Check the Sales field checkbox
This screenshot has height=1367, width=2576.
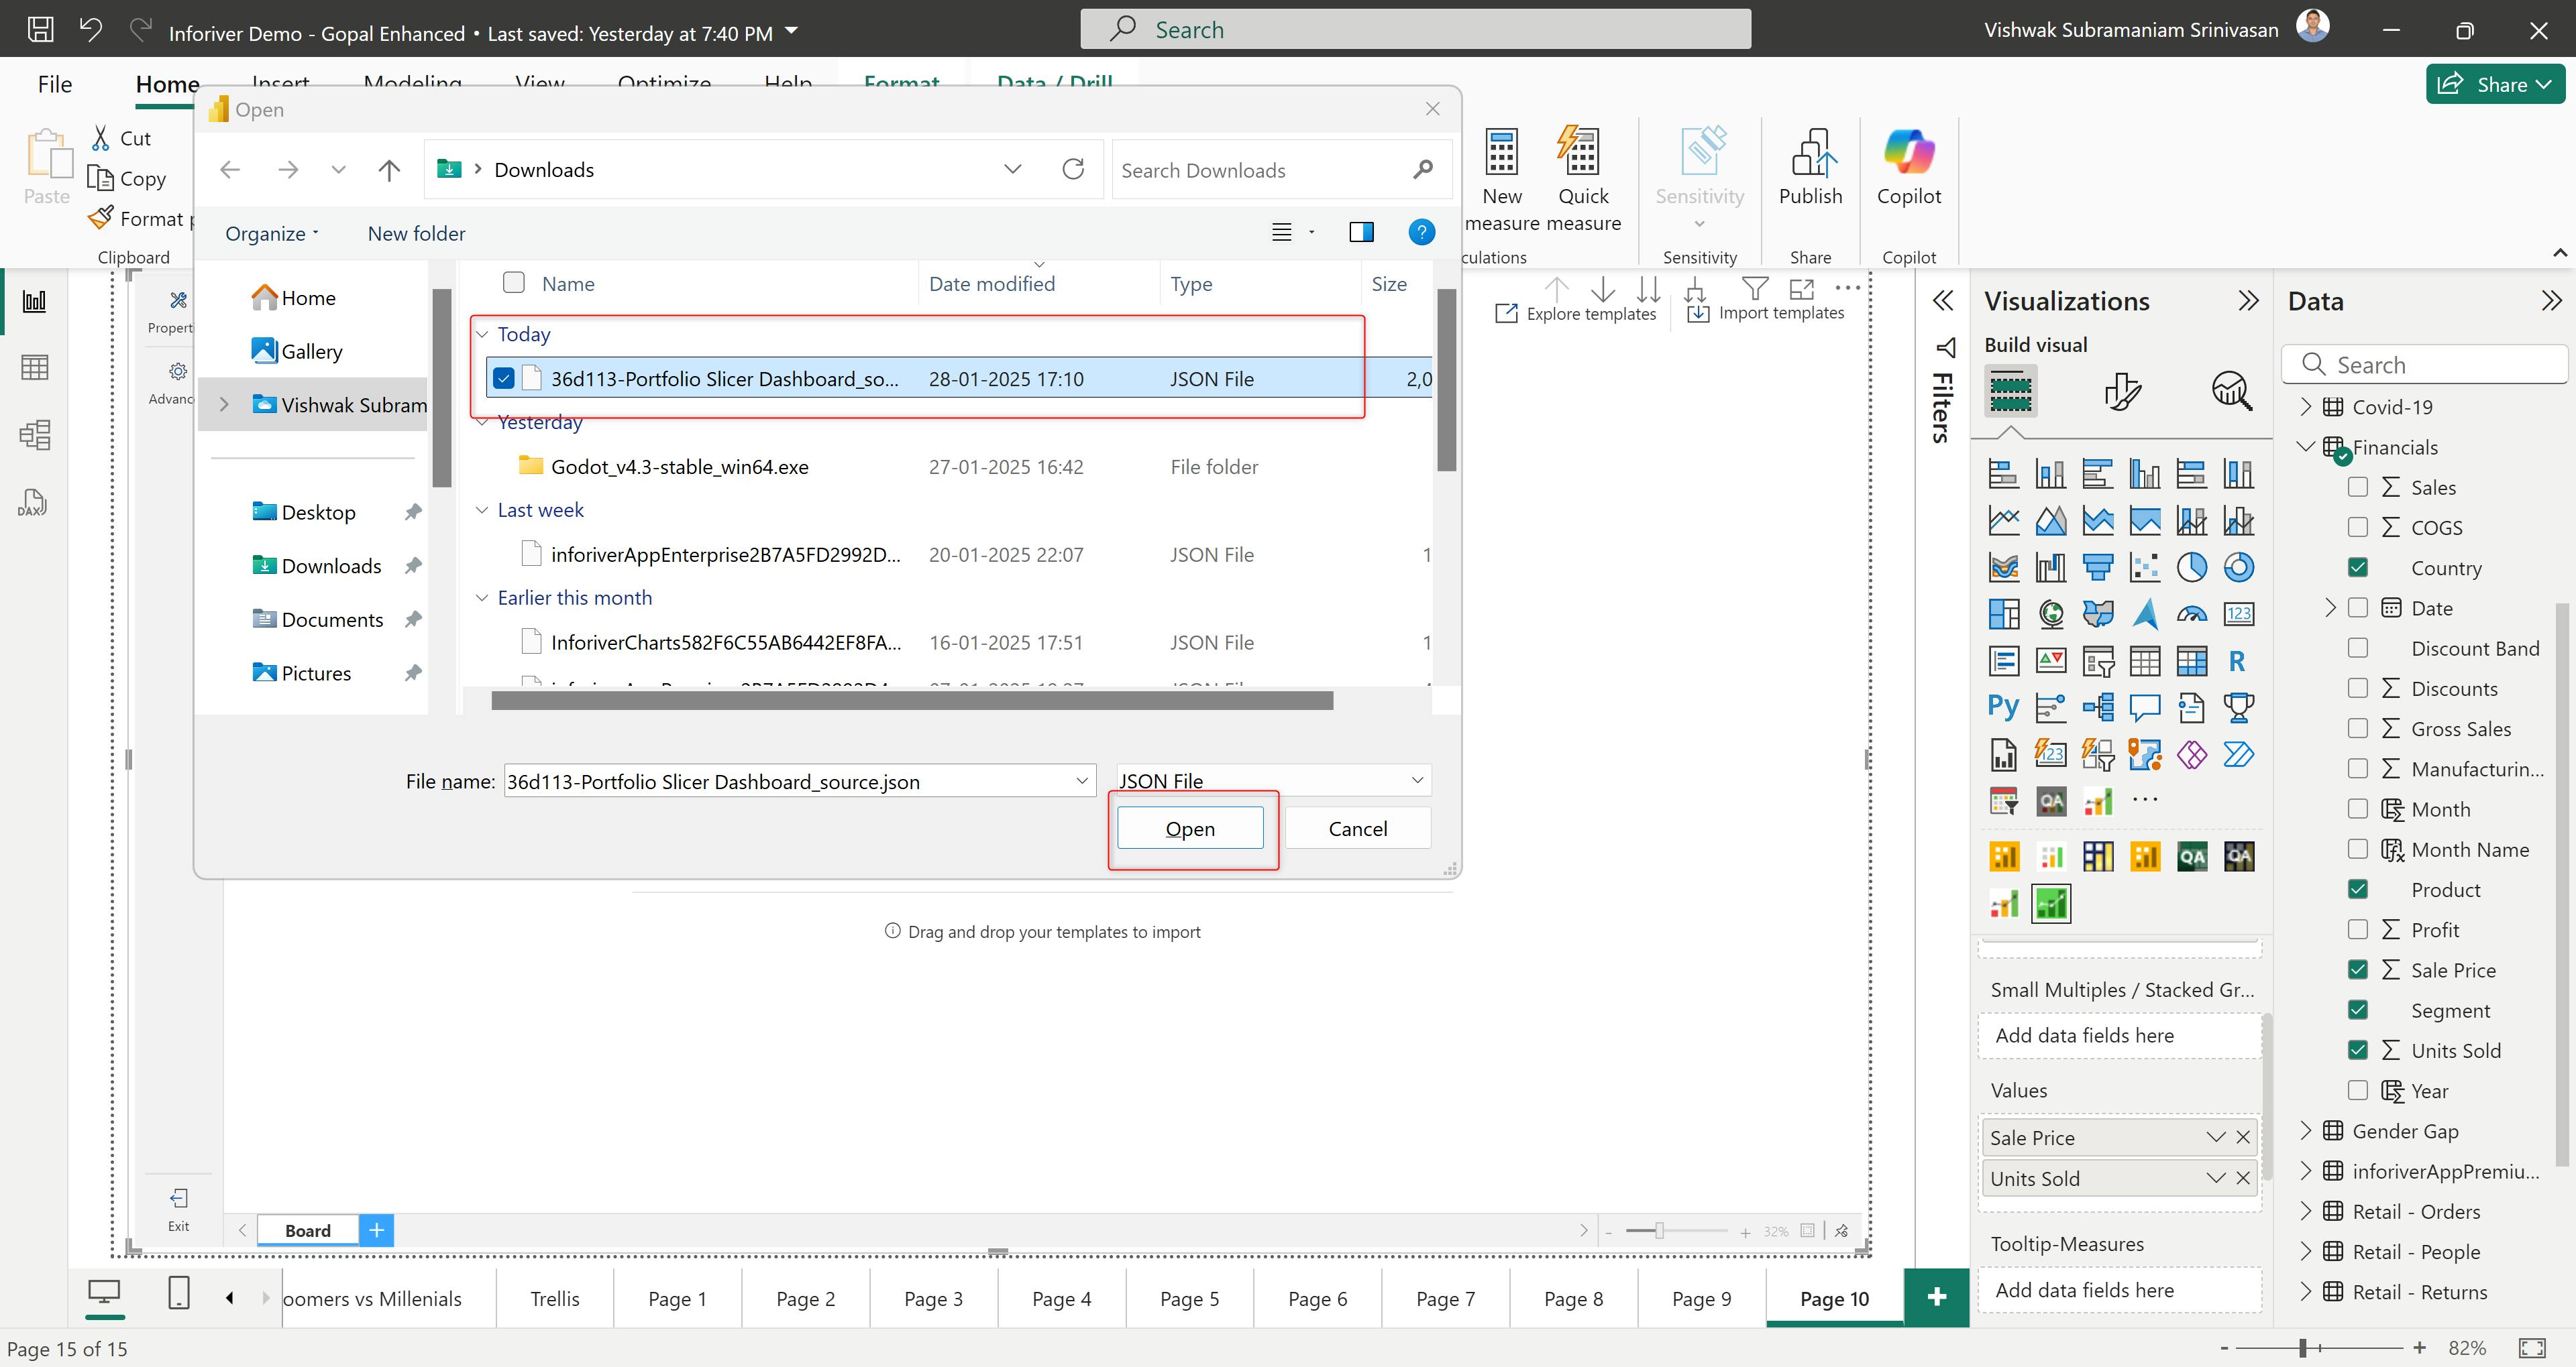pyautogui.click(x=2357, y=487)
